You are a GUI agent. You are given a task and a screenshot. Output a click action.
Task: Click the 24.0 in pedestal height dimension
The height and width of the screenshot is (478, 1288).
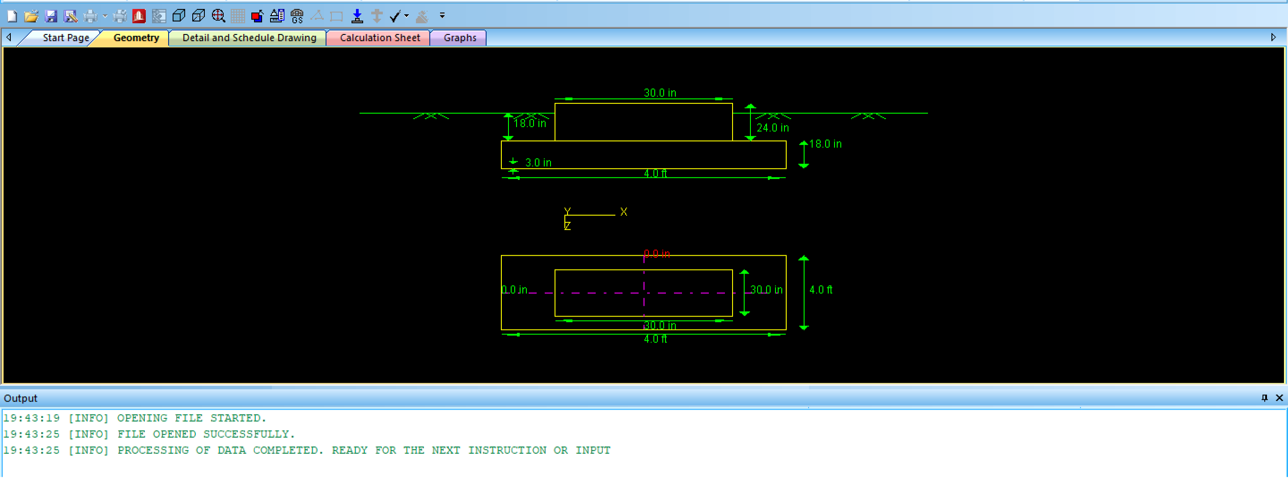pos(772,128)
